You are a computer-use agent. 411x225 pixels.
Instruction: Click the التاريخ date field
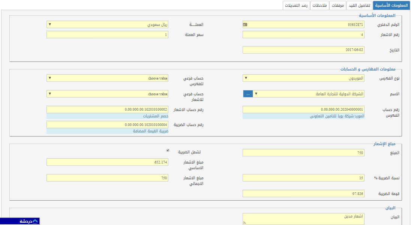303,50
